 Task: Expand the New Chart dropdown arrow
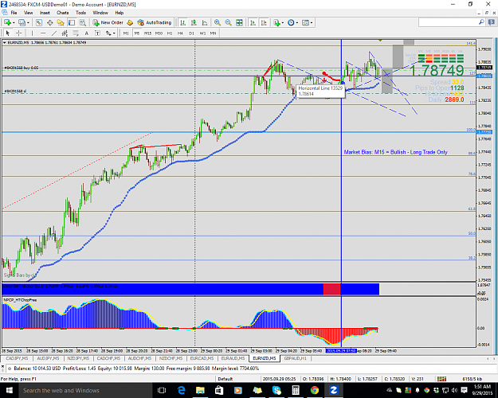[14, 22]
